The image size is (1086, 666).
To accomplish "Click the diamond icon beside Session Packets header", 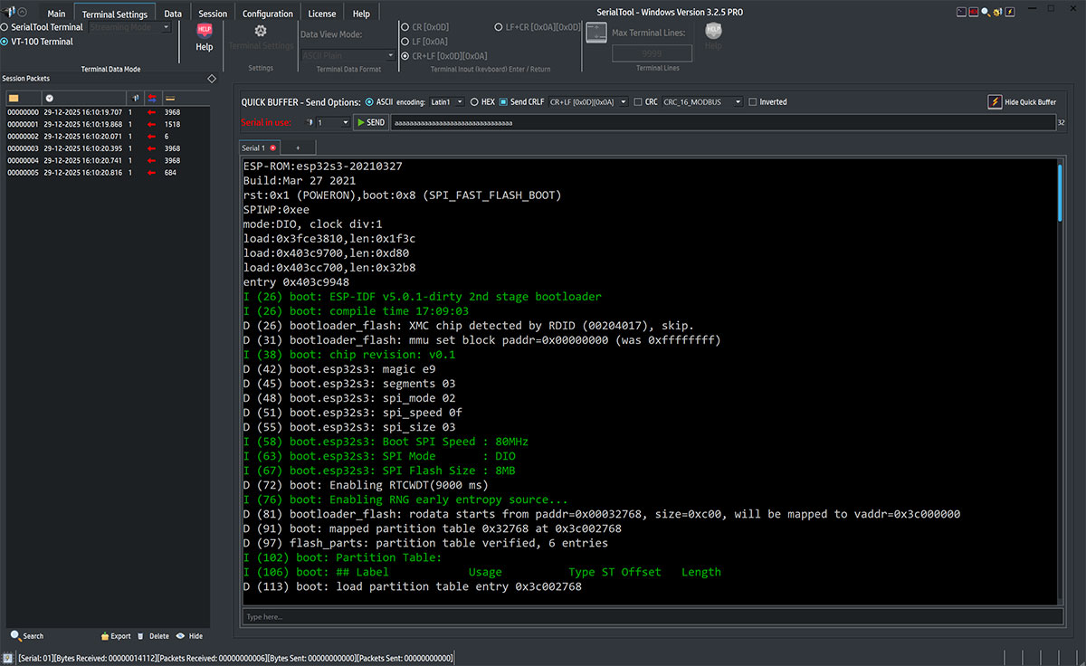I will point(212,79).
